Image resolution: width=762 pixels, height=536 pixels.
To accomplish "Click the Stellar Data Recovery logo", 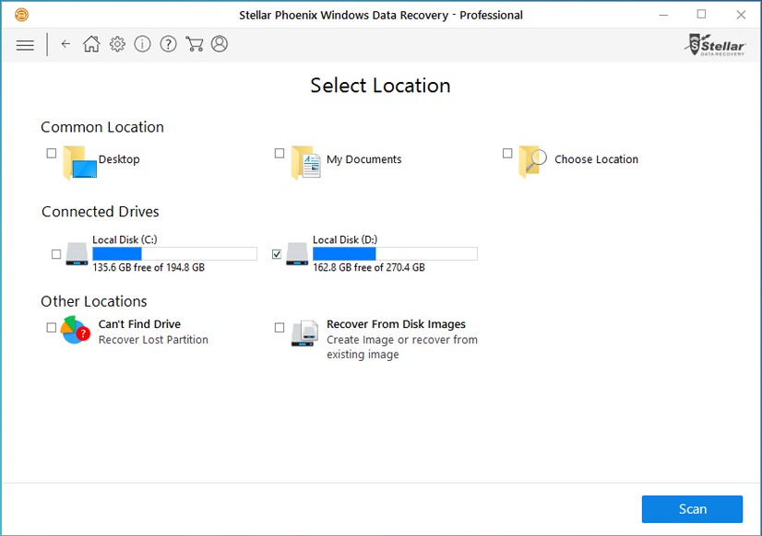I will click(x=715, y=45).
